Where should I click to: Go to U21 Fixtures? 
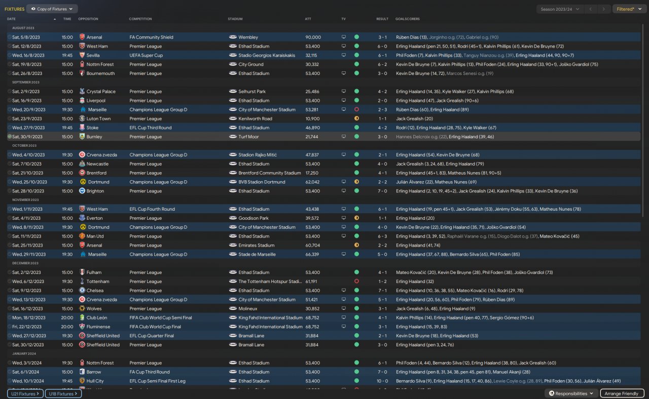[25, 393]
